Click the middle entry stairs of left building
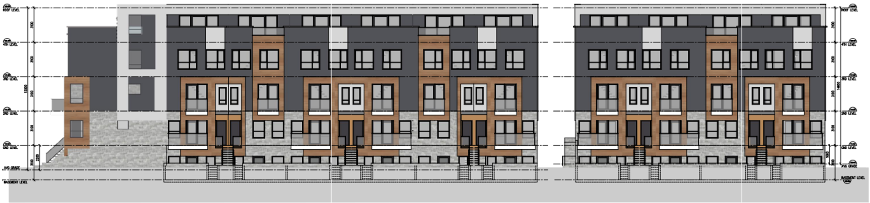The height and width of the screenshot is (203, 870). pyautogui.click(x=351, y=156)
